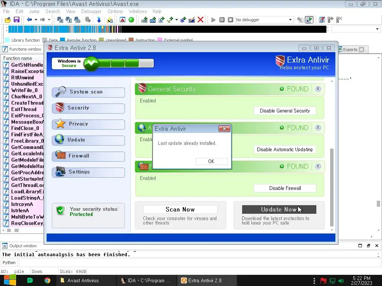The width and height of the screenshot is (382, 286).
Task: Collapse the General Security panel chevron
Action: tap(318, 89)
